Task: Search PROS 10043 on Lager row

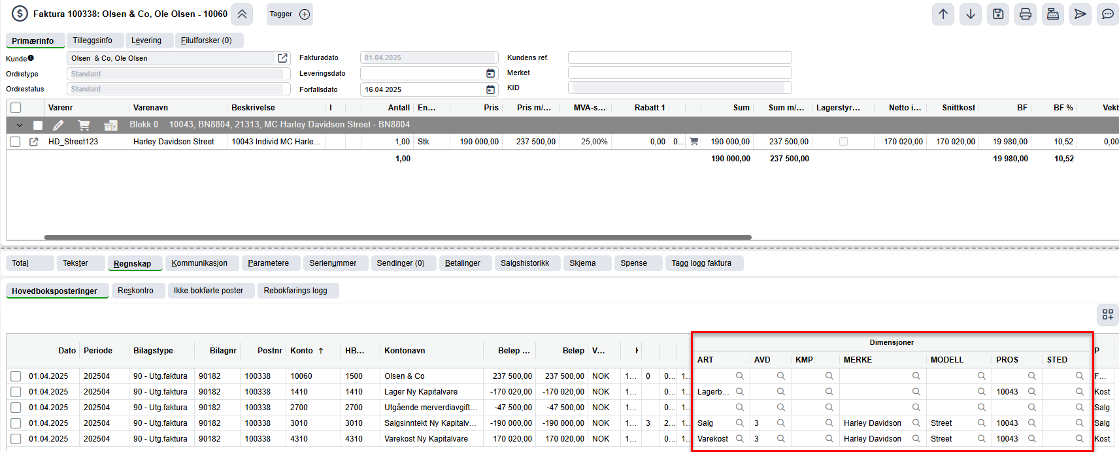Action: tap(1032, 392)
